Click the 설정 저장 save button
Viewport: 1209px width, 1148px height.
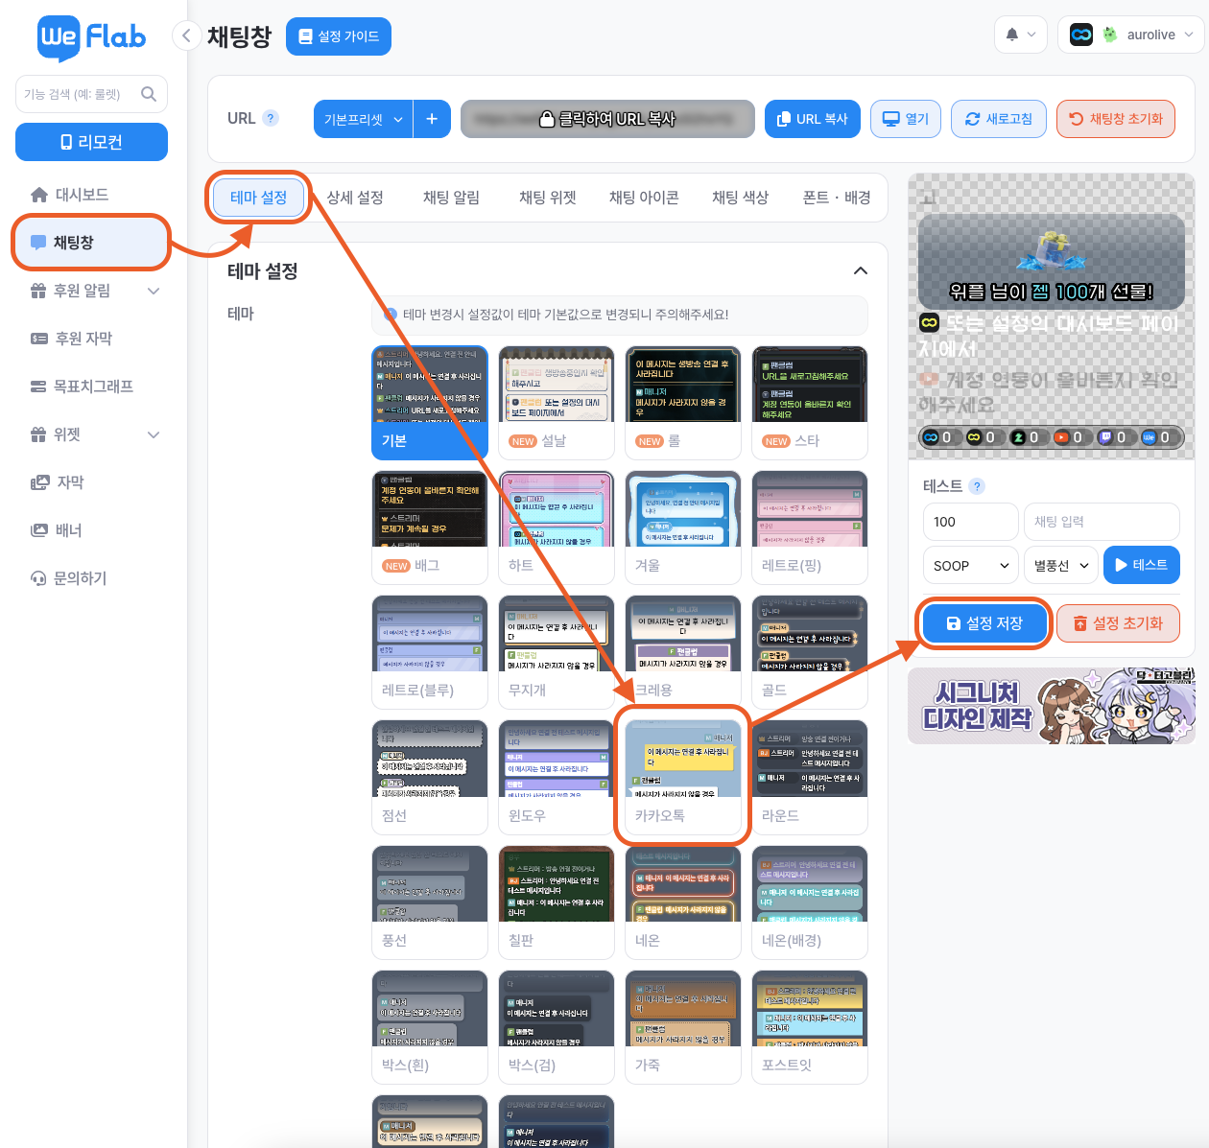point(984,623)
